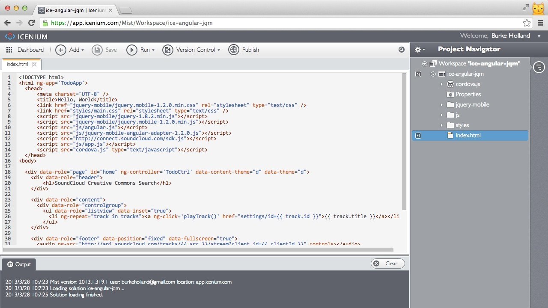Open the Run dropdown menu
The height and width of the screenshot is (308, 548).
(153, 50)
